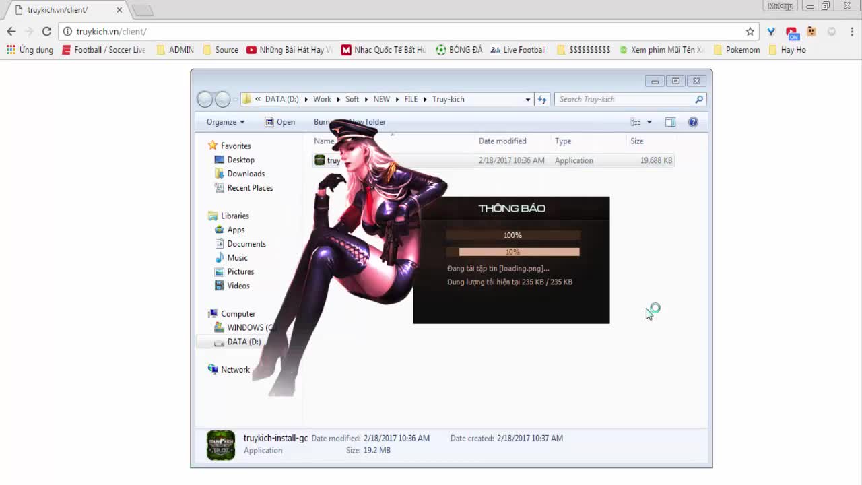Close the truykich.vn/client/ tab

[x=120, y=10]
